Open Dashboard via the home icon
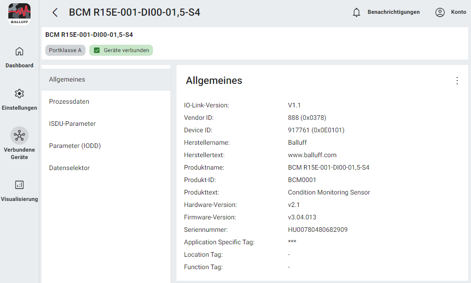 coord(19,51)
